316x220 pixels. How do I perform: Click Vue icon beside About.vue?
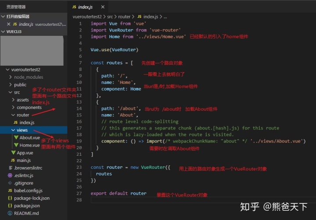16,137
